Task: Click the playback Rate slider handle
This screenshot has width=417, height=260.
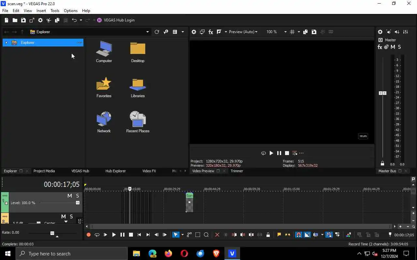Action: (52, 233)
